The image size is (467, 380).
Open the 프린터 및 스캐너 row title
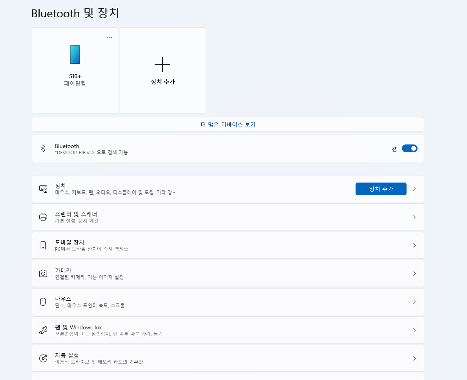[x=76, y=214]
